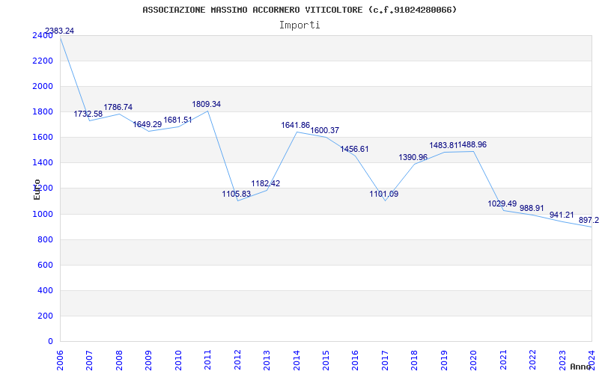Select the 941.21 data label
The image size is (599, 374).
(x=562, y=215)
